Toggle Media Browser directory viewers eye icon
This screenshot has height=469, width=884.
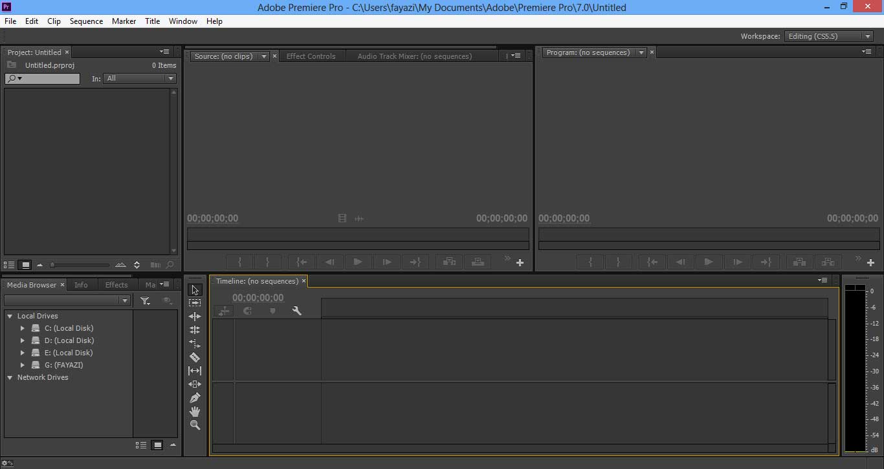pos(167,300)
